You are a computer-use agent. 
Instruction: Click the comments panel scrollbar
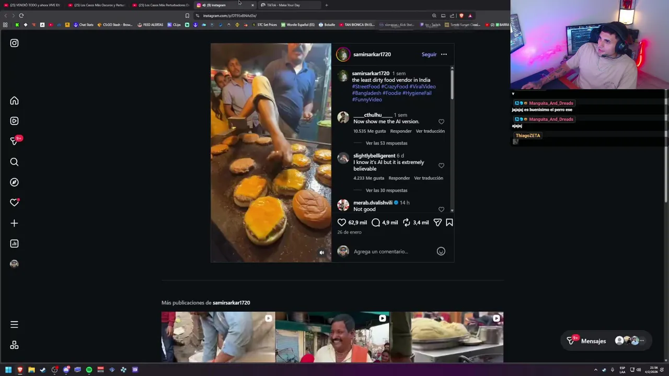pos(452,84)
